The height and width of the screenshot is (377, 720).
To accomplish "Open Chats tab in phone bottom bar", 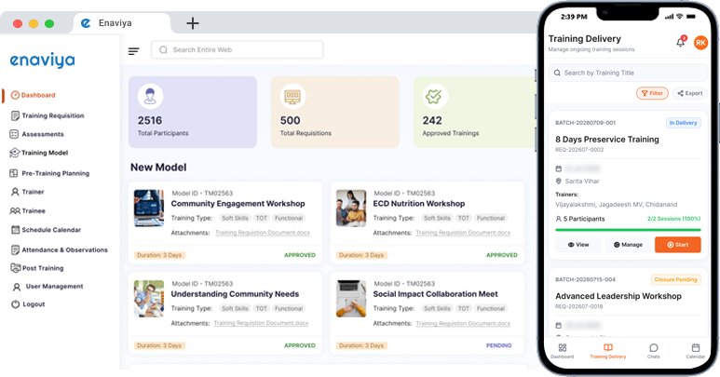I will [654, 351].
